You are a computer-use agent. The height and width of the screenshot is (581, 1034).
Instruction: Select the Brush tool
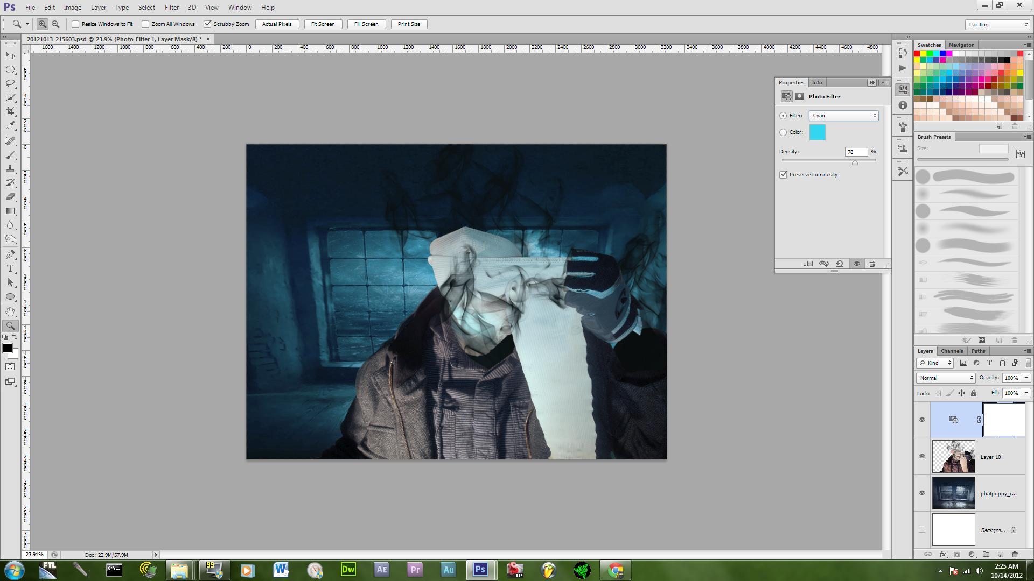(10, 155)
